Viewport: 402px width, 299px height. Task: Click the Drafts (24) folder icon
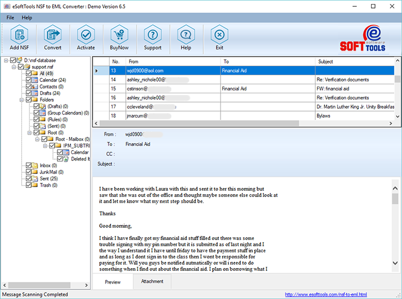pyautogui.click(x=35, y=93)
